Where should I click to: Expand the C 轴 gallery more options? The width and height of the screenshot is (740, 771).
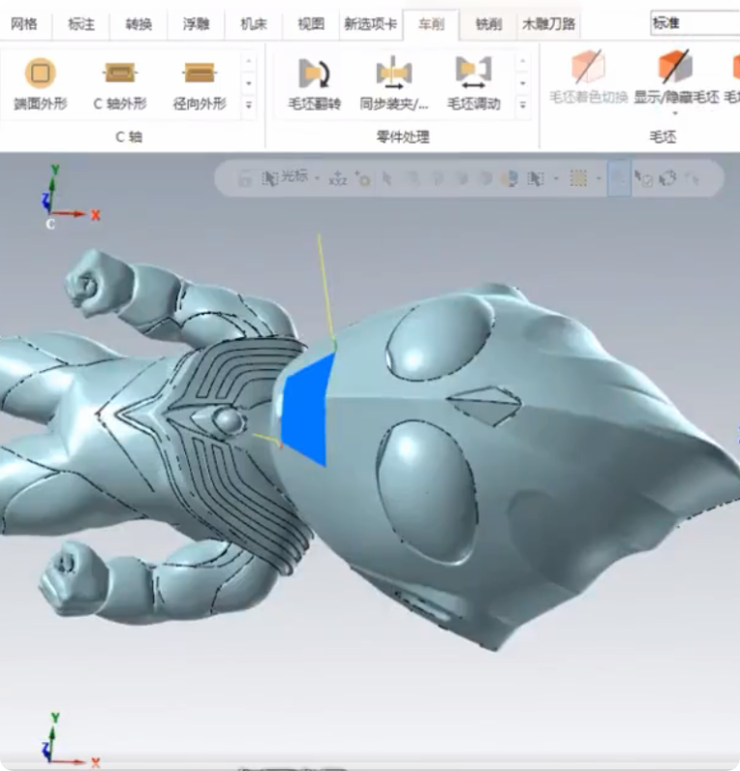pyautogui.click(x=249, y=104)
